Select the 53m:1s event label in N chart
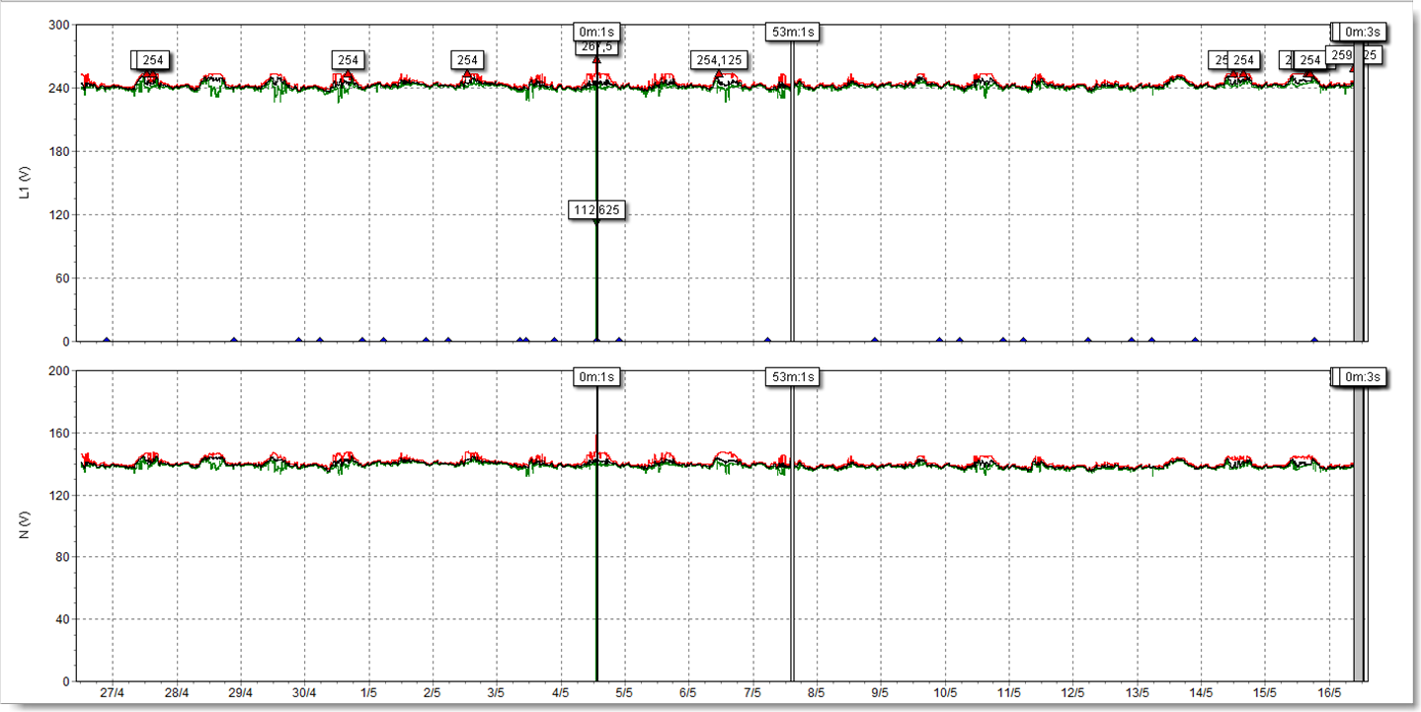The height and width of the screenshot is (712, 1421). [x=792, y=376]
